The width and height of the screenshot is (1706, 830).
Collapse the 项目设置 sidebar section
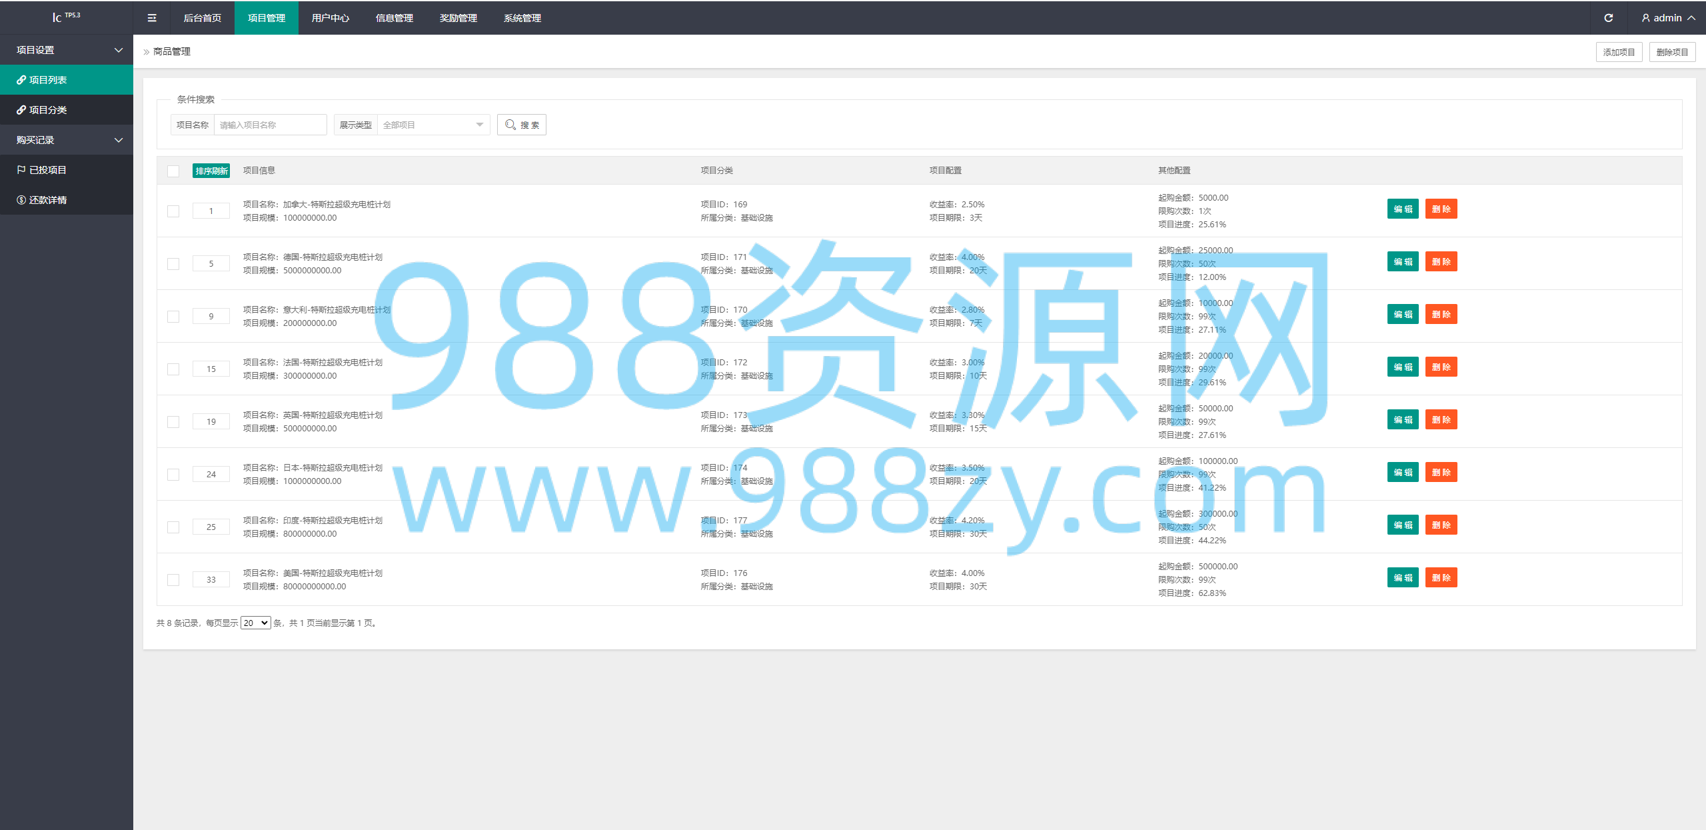(67, 50)
